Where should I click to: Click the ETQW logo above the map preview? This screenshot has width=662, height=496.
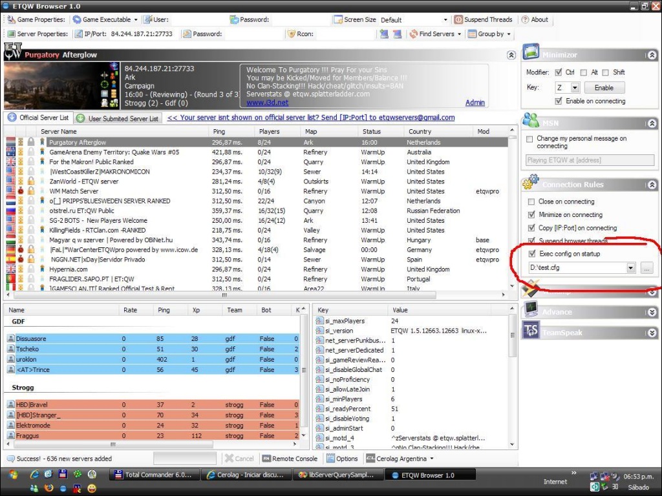point(13,52)
